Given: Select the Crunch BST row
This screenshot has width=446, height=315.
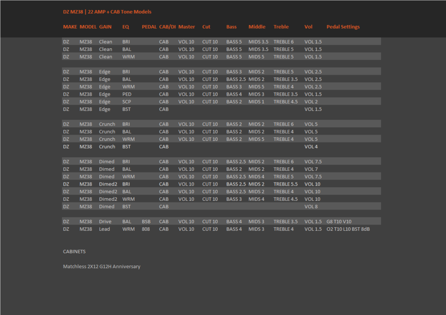Looking at the screenshot, I should click(221, 146).
